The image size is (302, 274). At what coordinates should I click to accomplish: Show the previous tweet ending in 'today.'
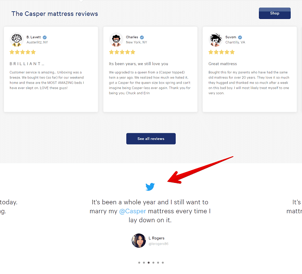point(9,207)
